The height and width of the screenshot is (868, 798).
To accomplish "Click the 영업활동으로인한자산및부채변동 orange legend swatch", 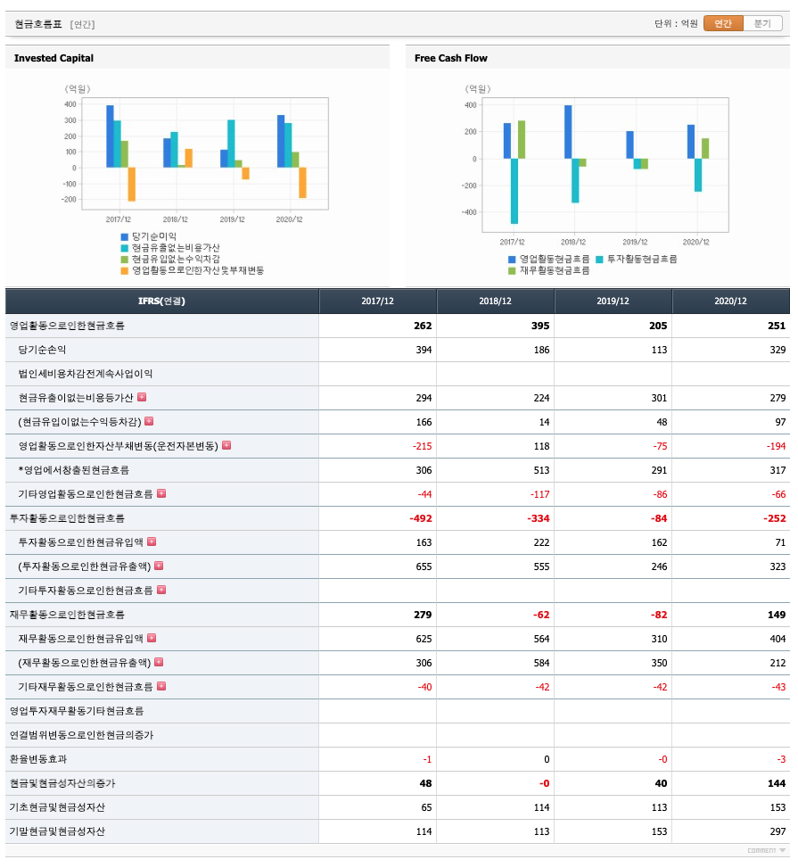I will [125, 270].
